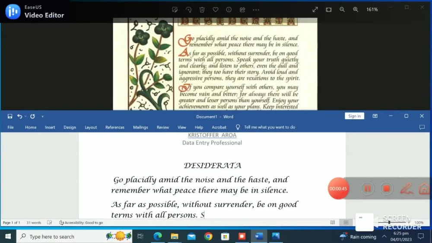Zoom in on the photo
The height and width of the screenshot is (243, 432).
356,9
